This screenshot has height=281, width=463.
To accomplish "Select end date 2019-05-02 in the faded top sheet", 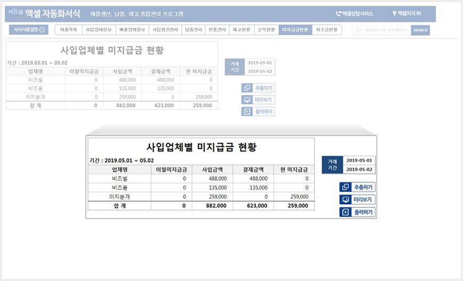I will click(260, 71).
